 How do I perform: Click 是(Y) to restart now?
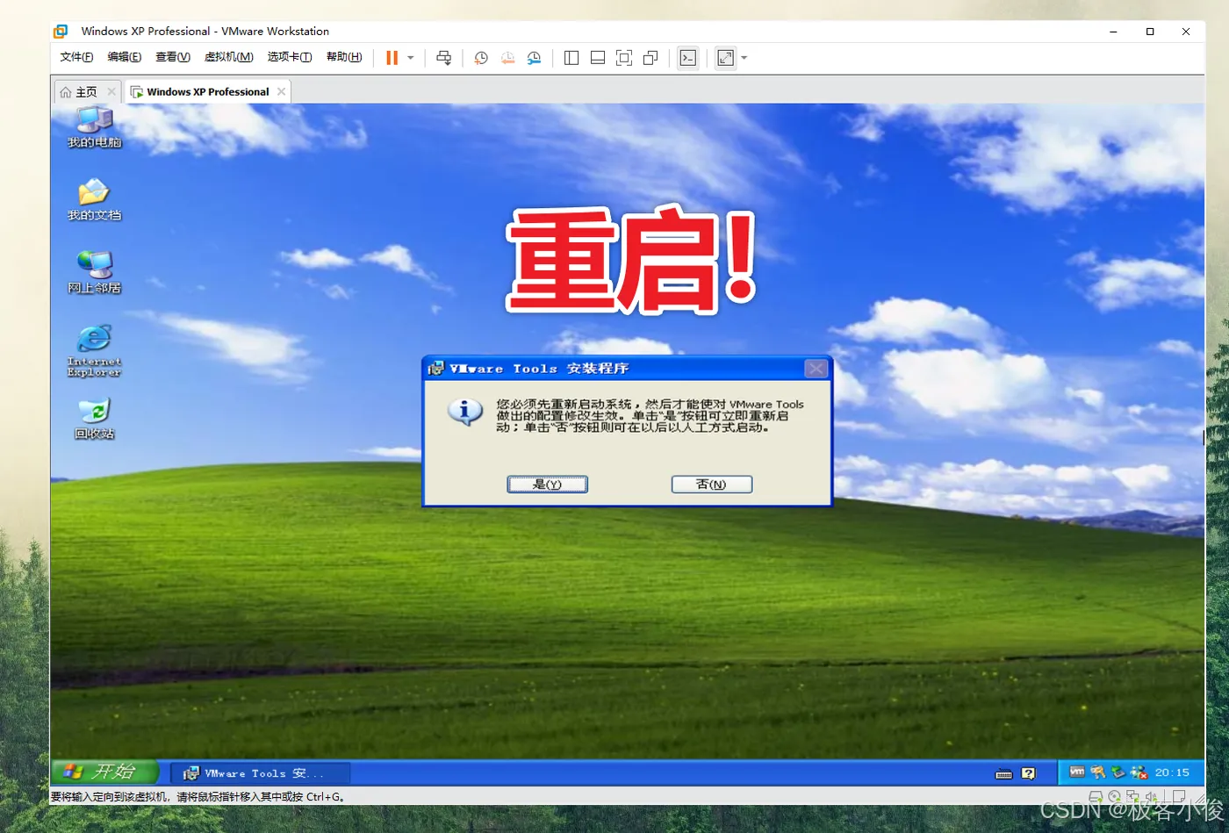[x=547, y=485]
